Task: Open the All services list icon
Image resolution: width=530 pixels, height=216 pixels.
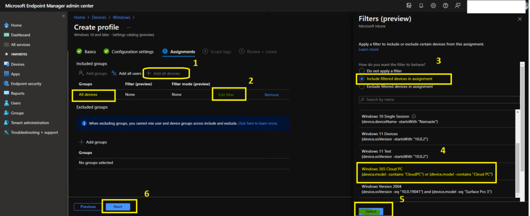Action: click(x=6, y=45)
